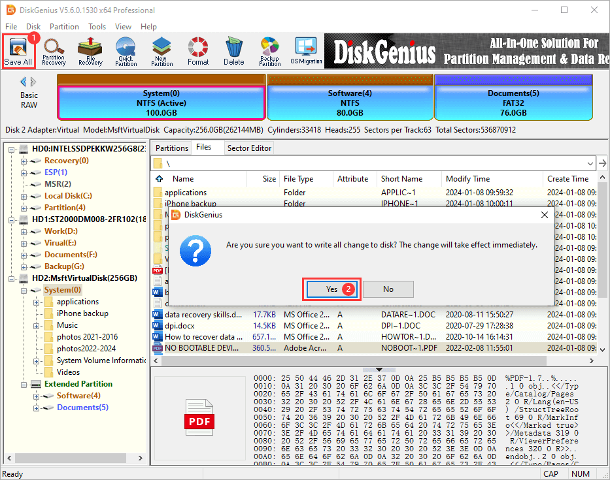
Task: Click the PDF preview thumbnail
Action: coord(199,417)
